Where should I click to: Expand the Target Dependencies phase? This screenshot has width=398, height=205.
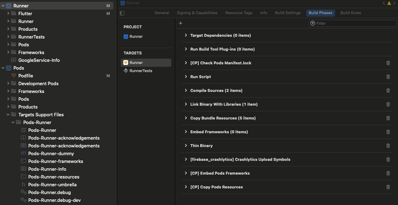186,35
